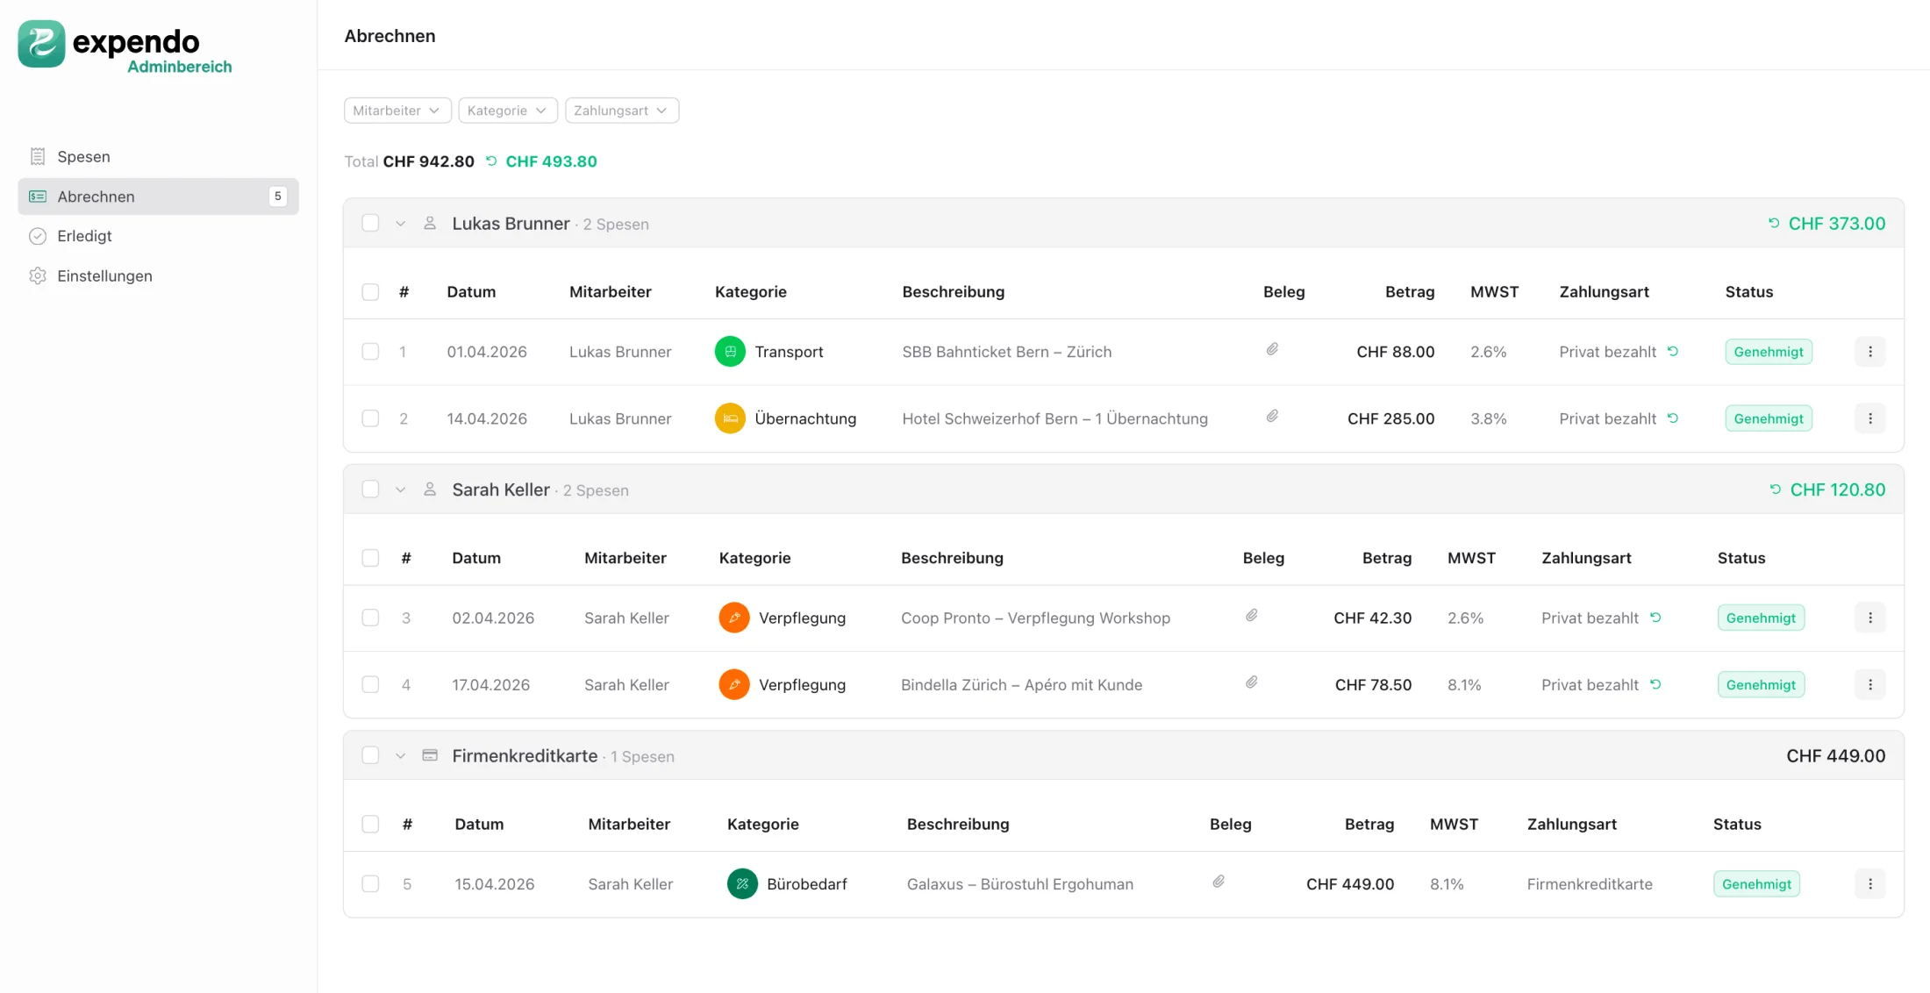Click the green Transport category icon

click(x=730, y=352)
